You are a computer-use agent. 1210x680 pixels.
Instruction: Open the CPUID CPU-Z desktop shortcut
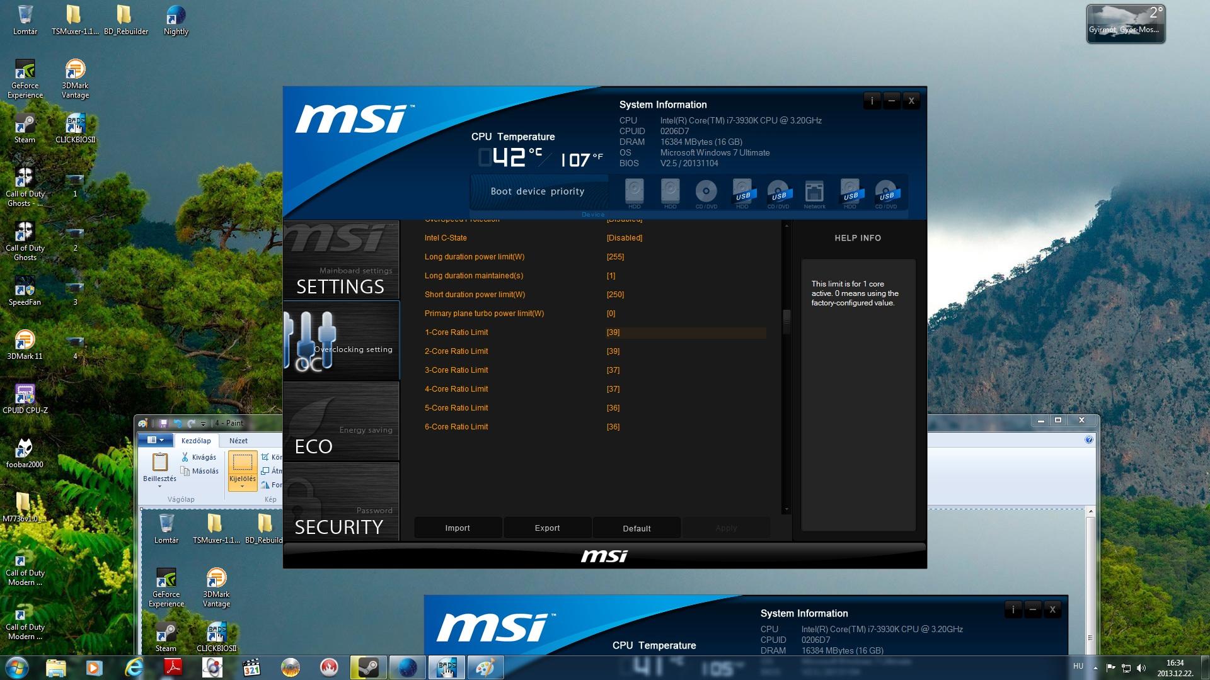pyautogui.click(x=25, y=399)
